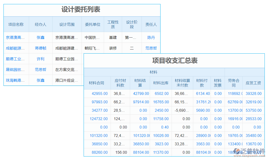Select the 劳务合同 column header
Screen dimensions: 268x160
234,83
